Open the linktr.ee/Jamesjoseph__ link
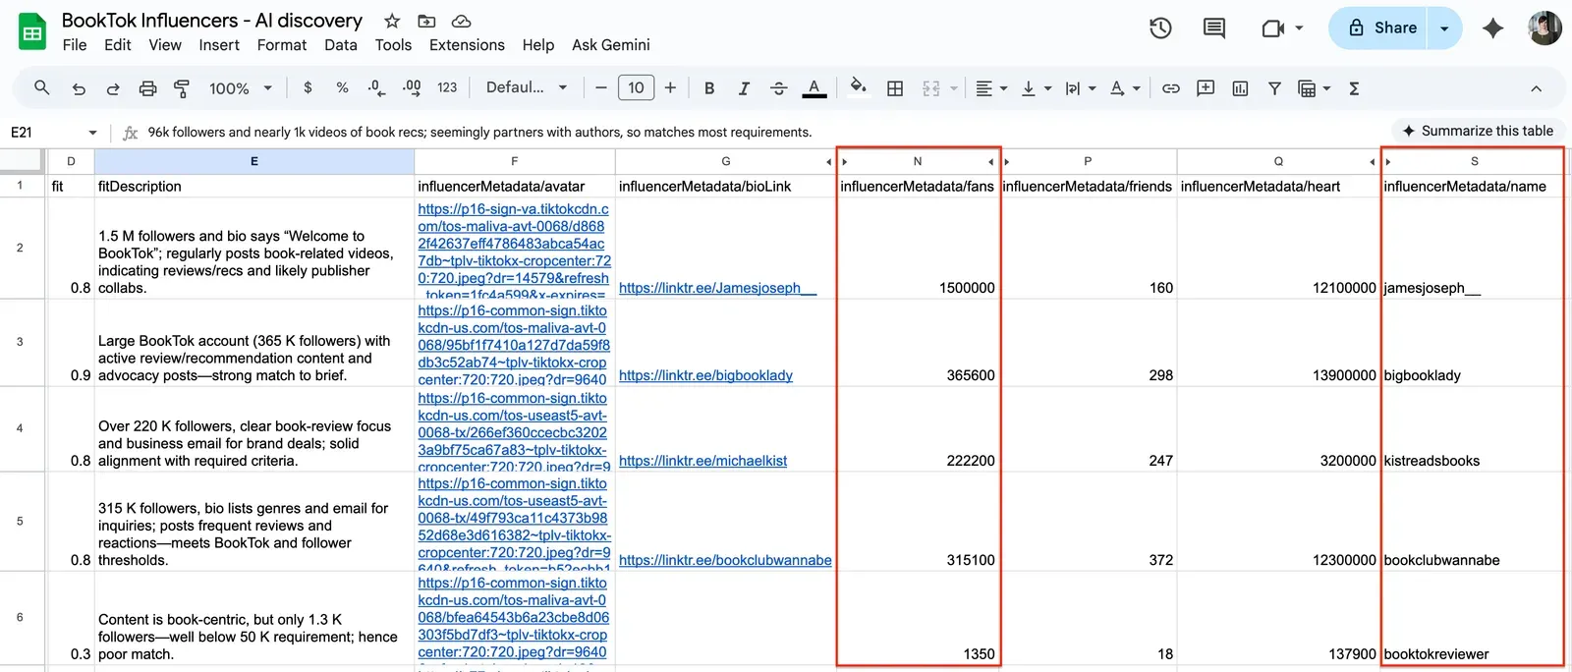This screenshot has width=1572, height=672. tap(717, 288)
